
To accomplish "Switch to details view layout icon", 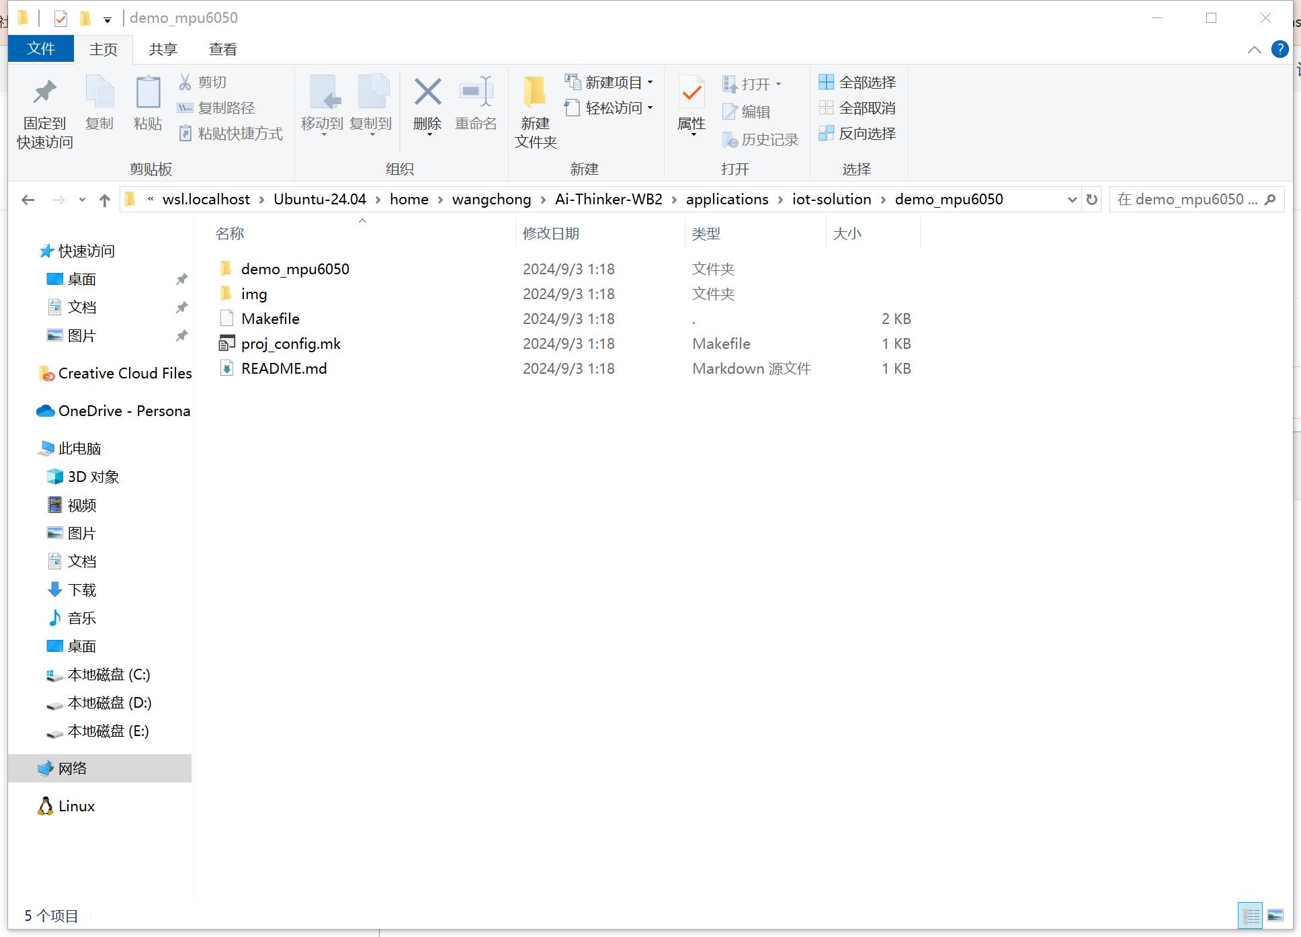I will tap(1251, 915).
